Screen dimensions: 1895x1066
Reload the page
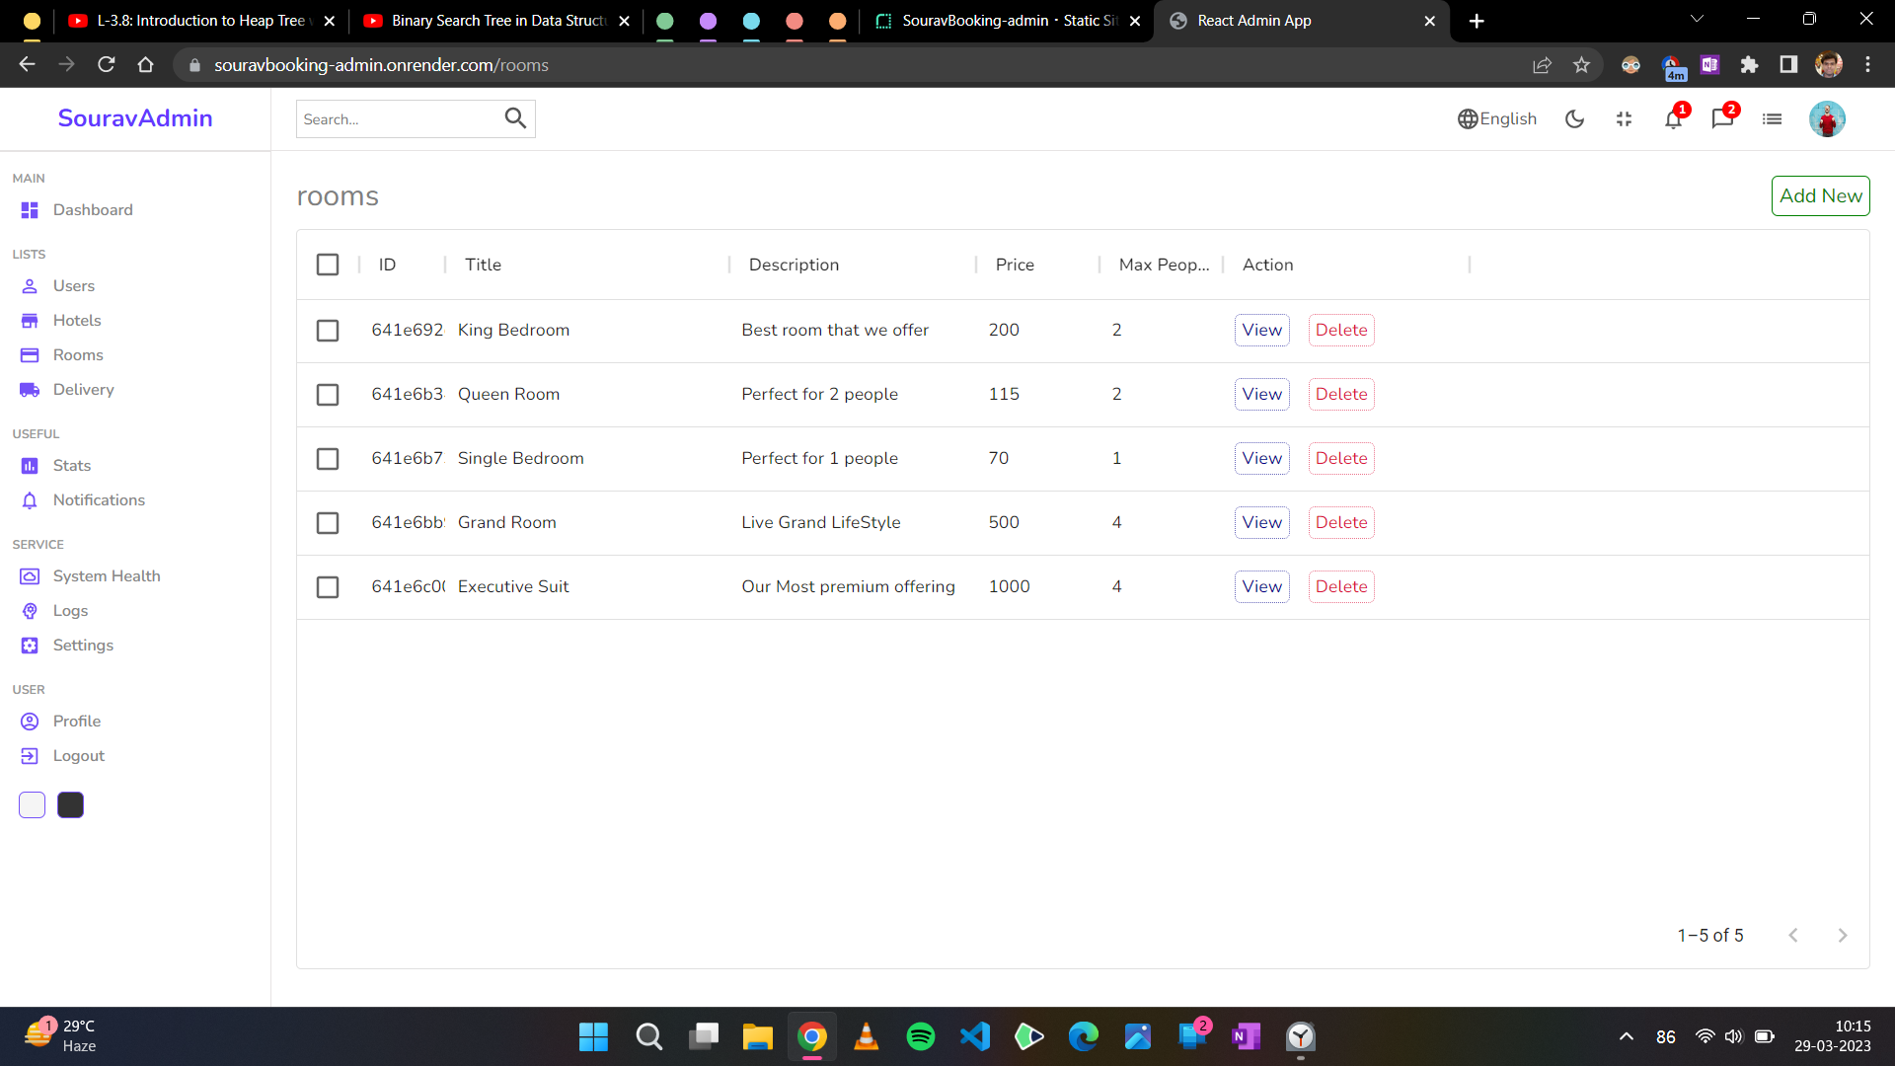pyautogui.click(x=107, y=65)
